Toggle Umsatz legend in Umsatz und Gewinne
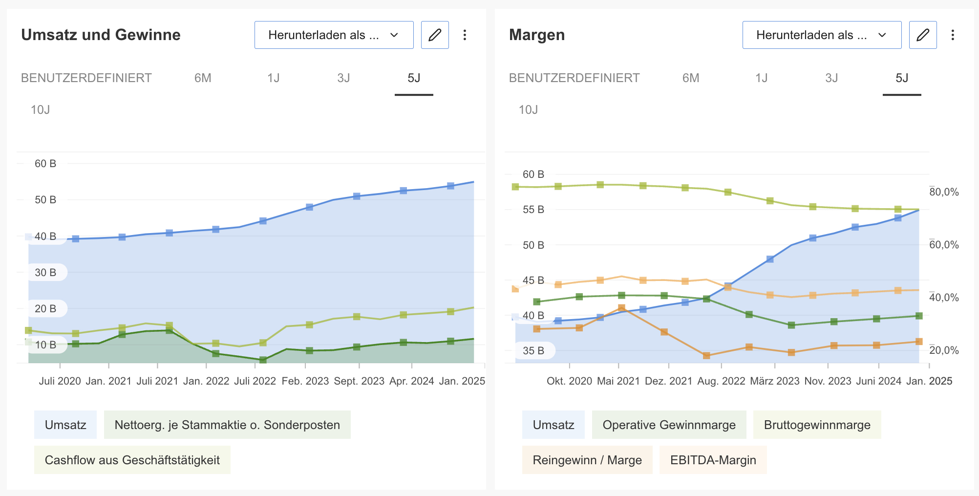This screenshot has width=979, height=496. (65, 425)
